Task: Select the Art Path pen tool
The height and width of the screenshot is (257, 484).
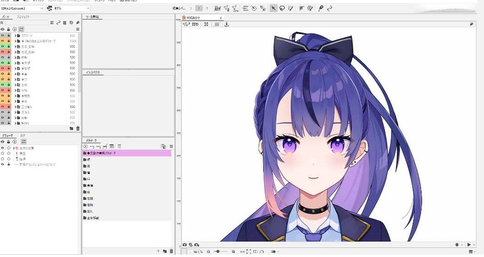Action: click(321, 8)
